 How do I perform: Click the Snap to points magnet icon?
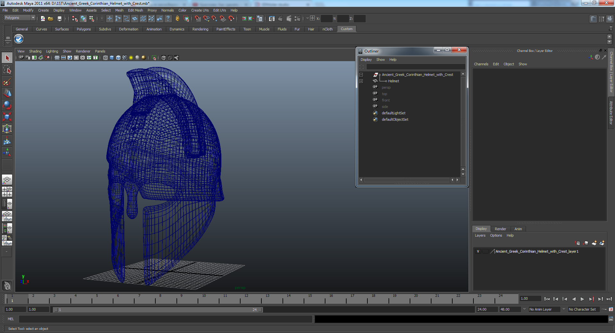[x=215, y=19]
